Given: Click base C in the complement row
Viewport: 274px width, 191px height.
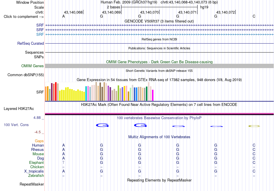Looking at the screenshot, I should (254, 16).
